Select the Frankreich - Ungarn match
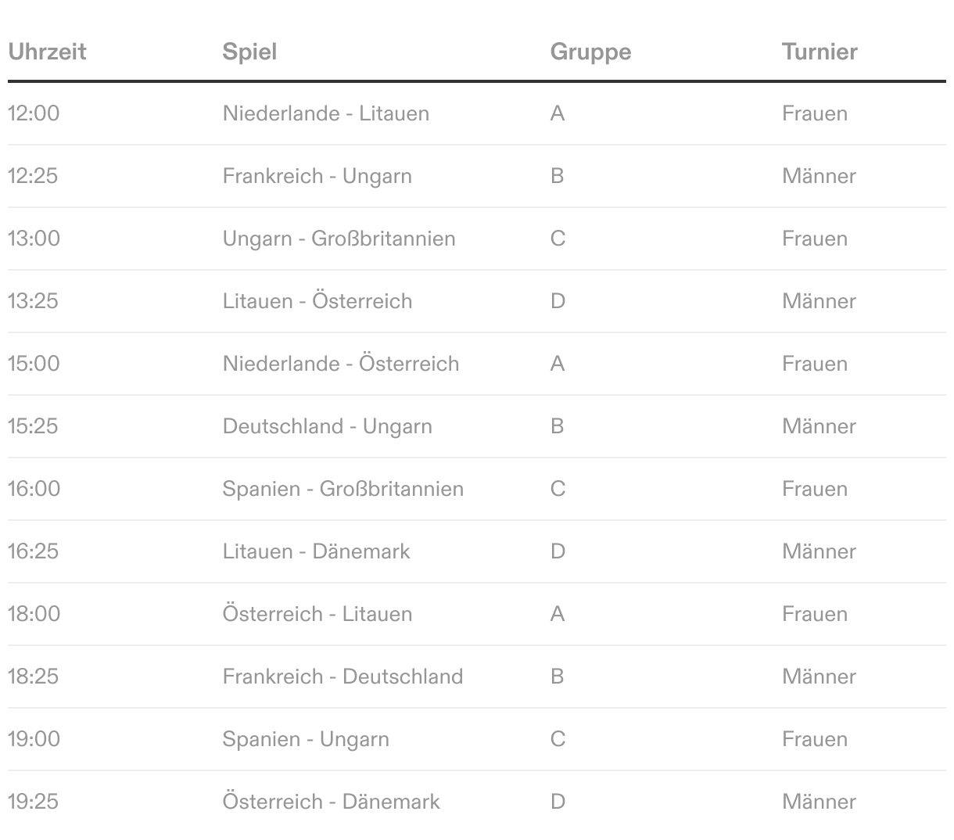Screen dimensions: 954x840 coord(317,176)
